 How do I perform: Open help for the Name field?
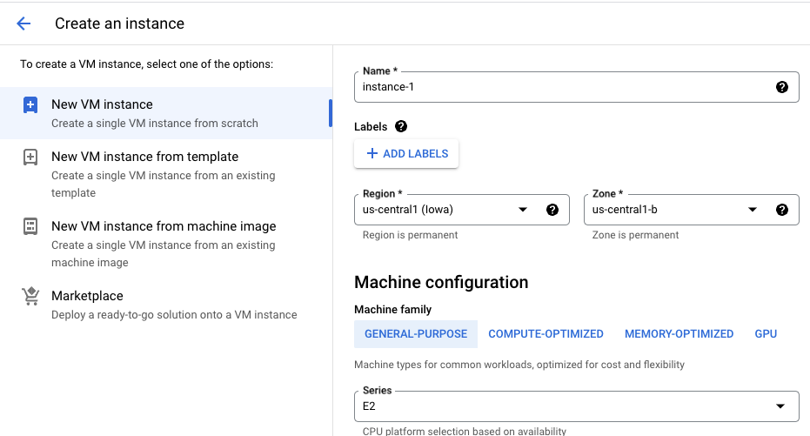[781, 87]
